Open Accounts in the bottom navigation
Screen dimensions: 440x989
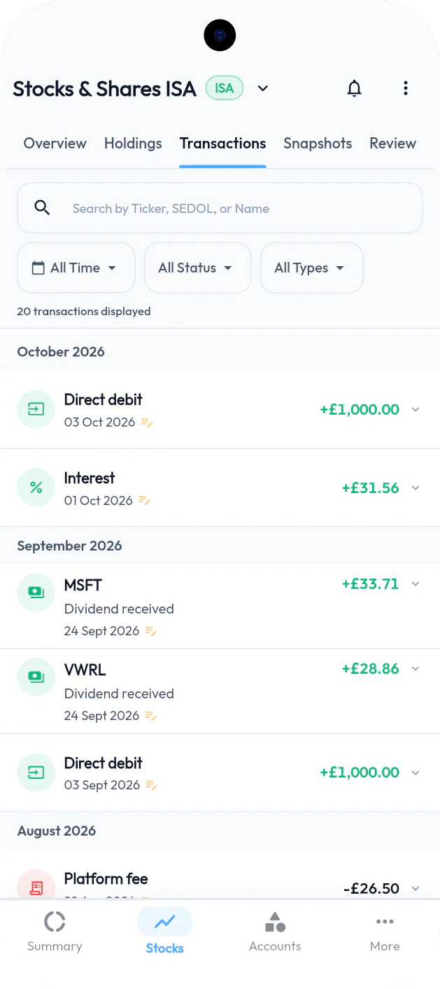point(275,932)
